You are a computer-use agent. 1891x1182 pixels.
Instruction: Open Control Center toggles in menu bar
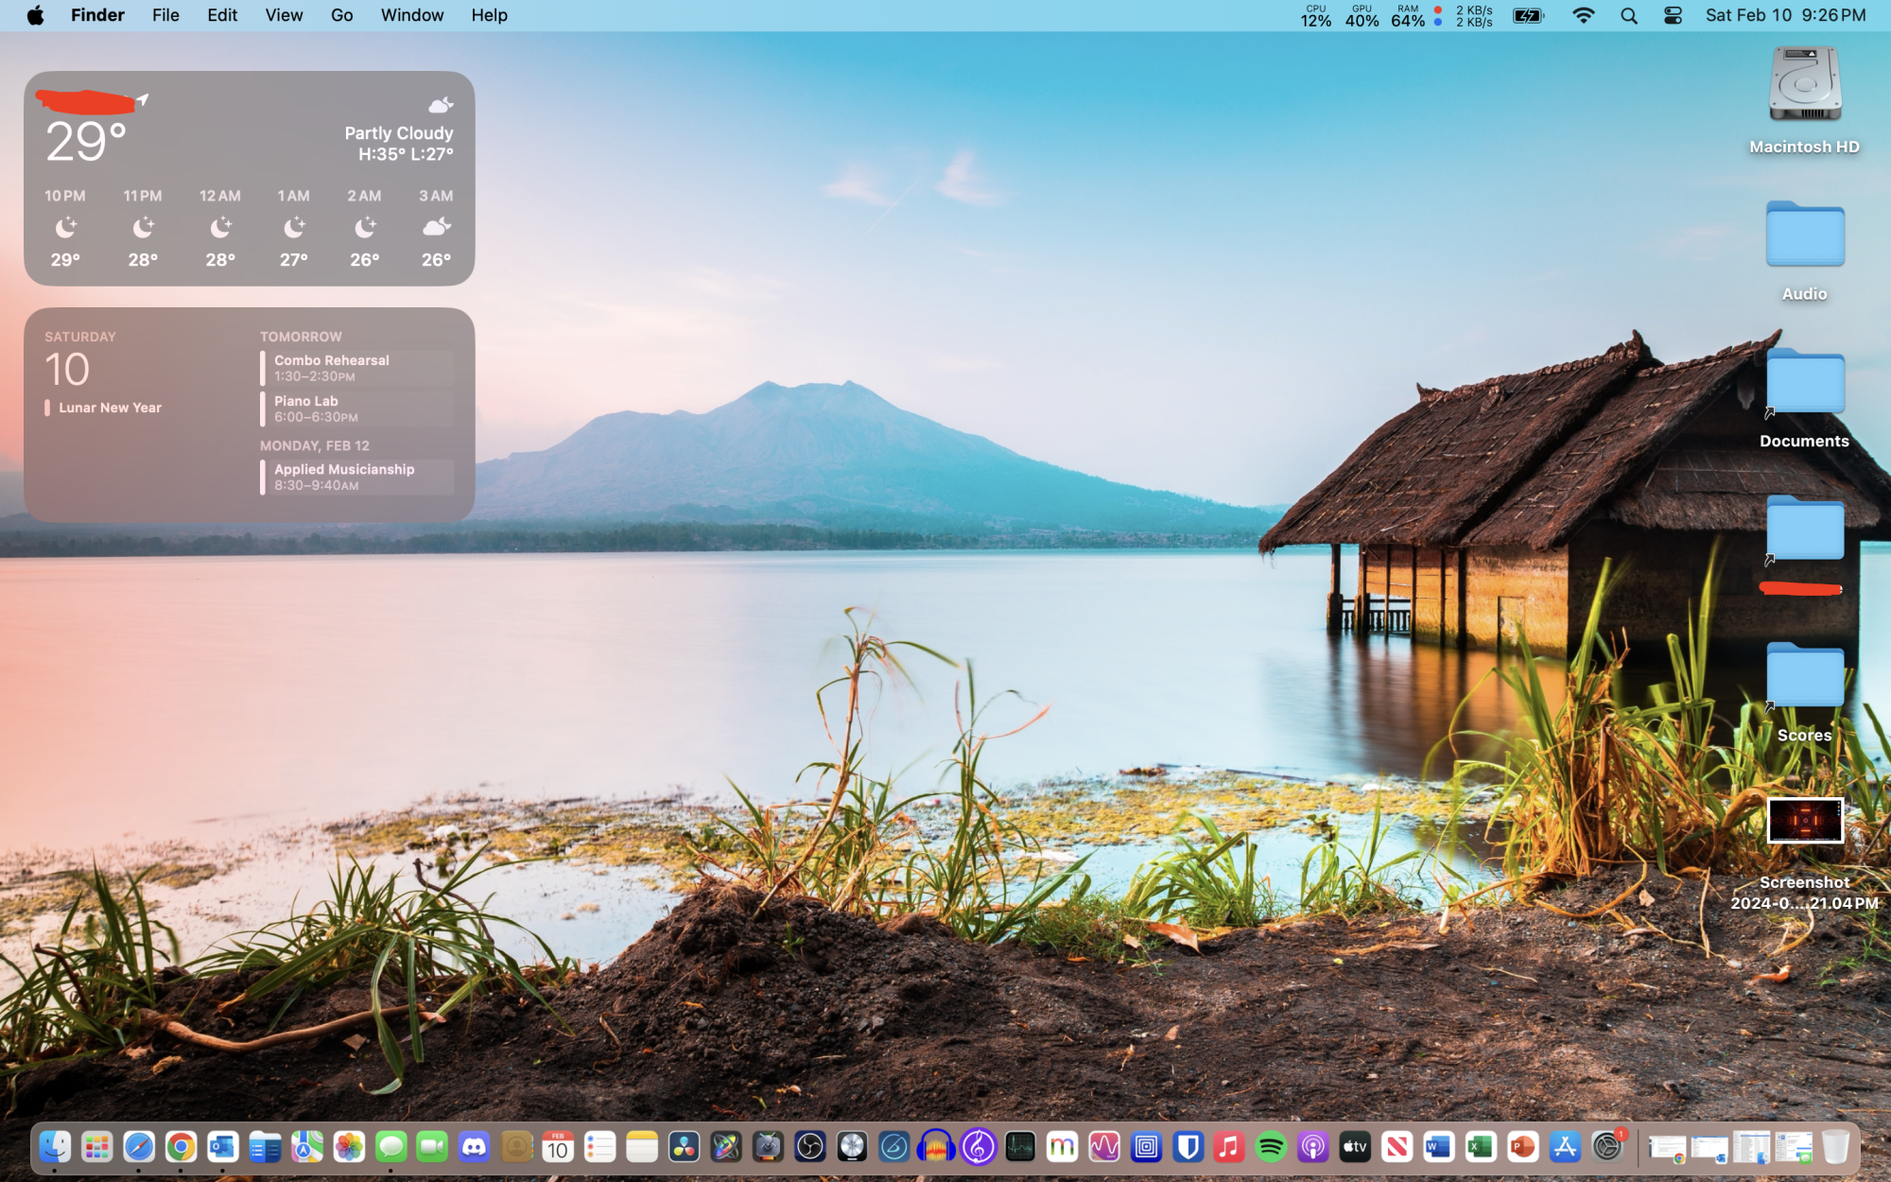1673,15
